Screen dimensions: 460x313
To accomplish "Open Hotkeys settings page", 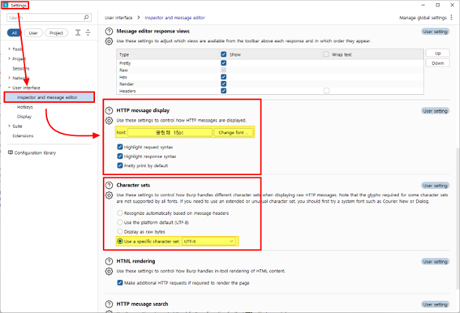I will click(x=25, y=107).
